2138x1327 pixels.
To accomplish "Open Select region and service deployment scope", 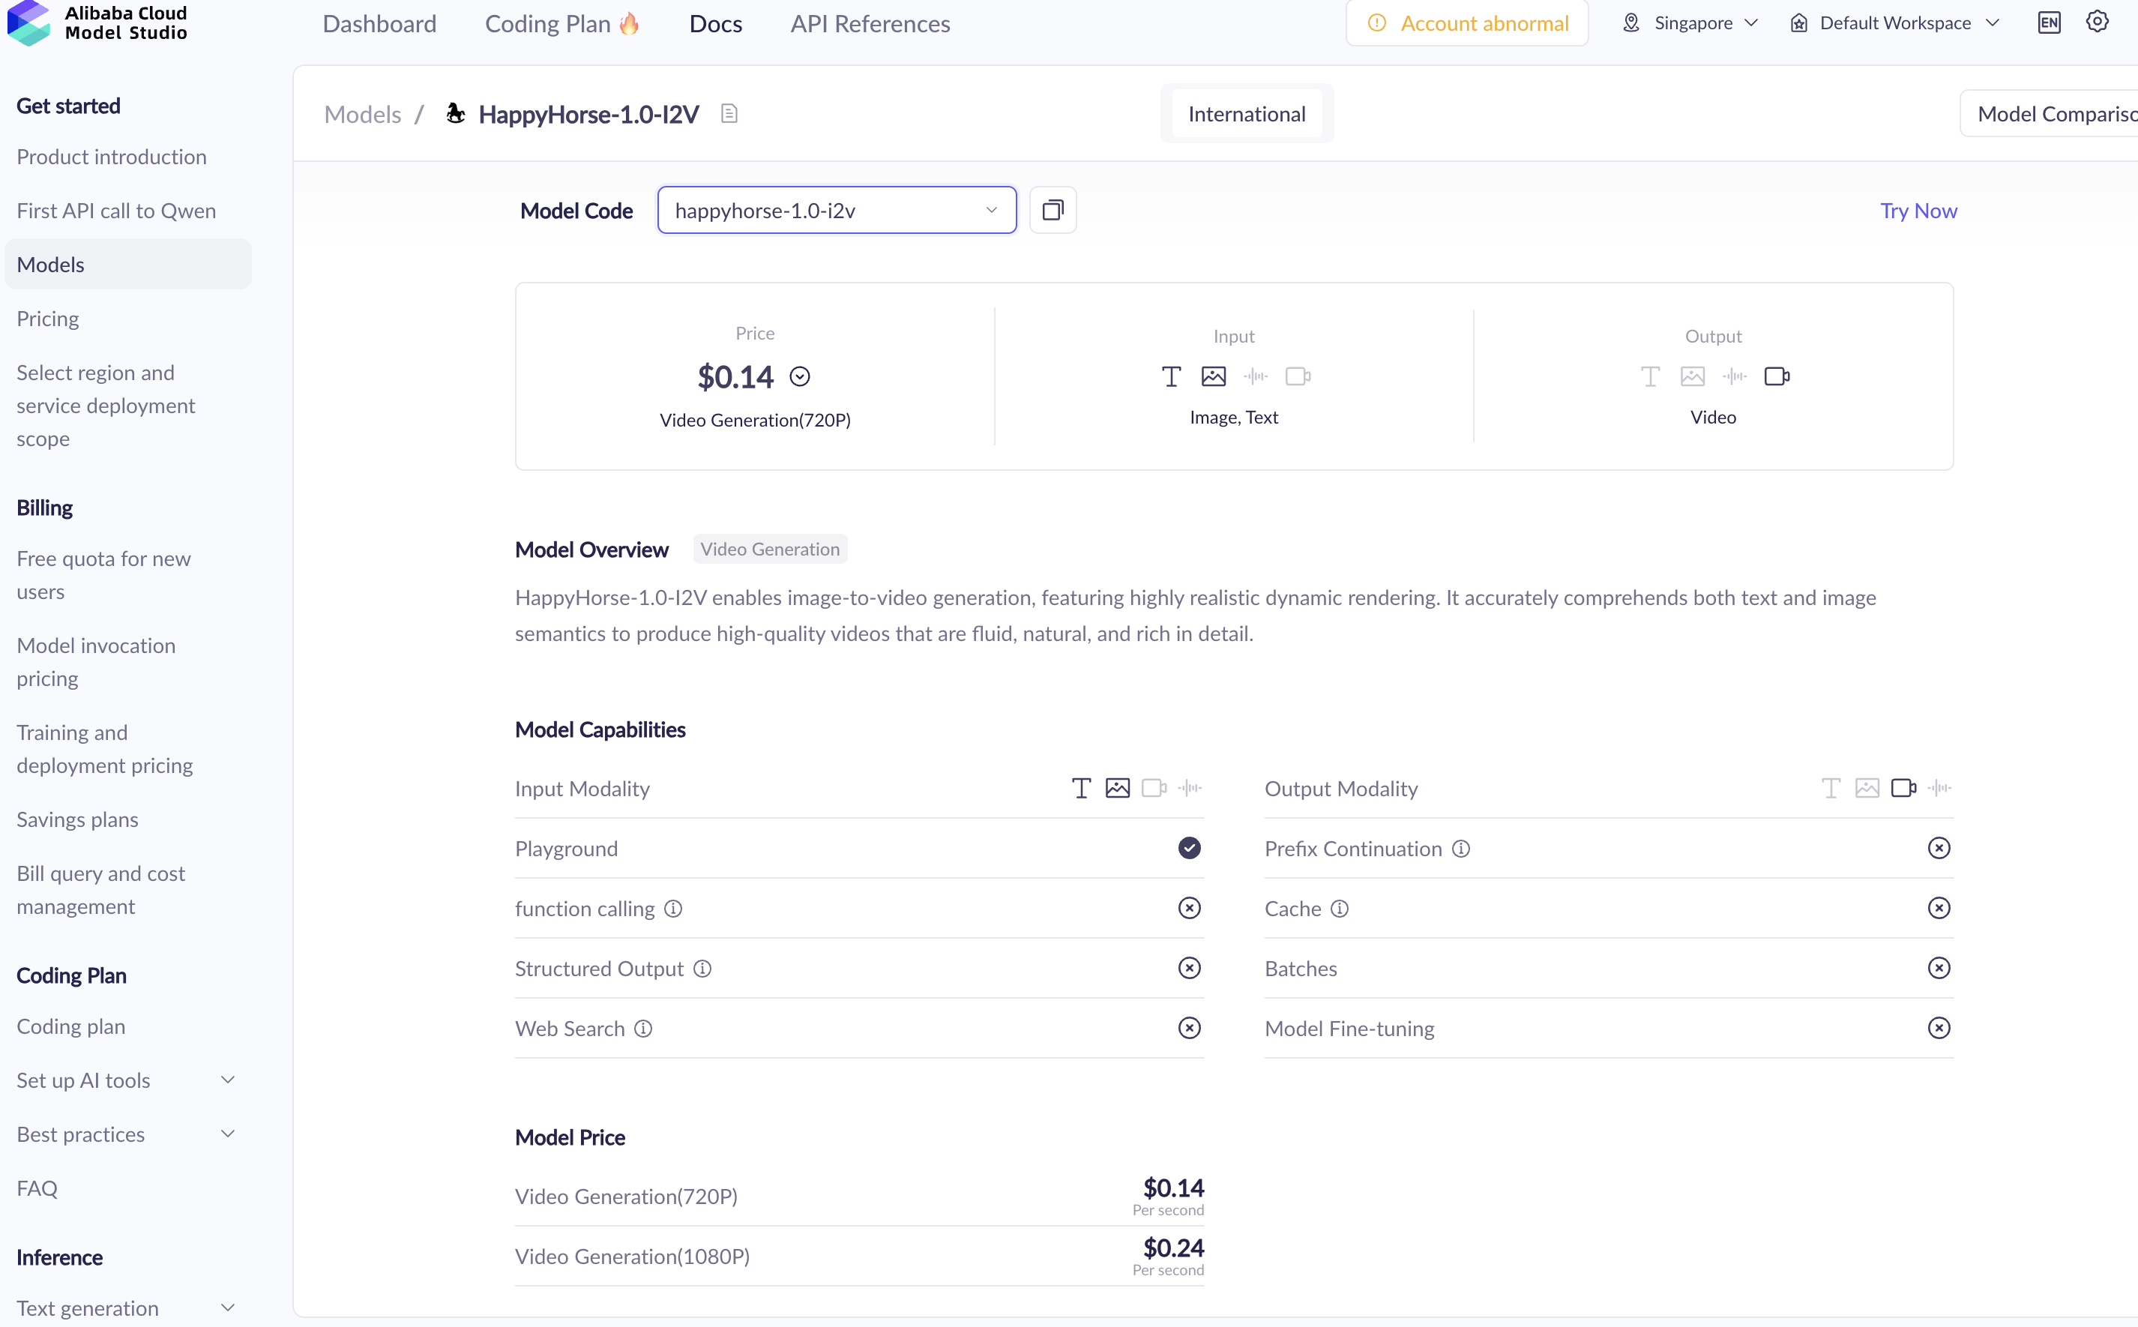I will pos(105,406).
